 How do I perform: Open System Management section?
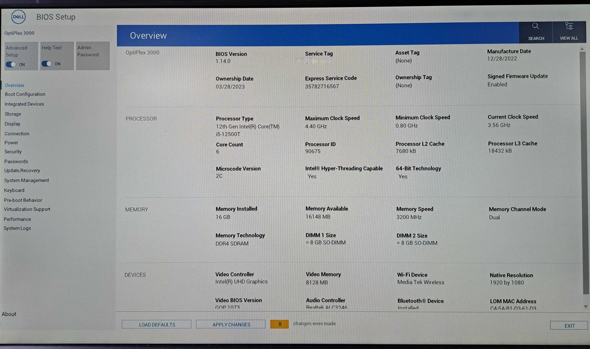[26, 180]
